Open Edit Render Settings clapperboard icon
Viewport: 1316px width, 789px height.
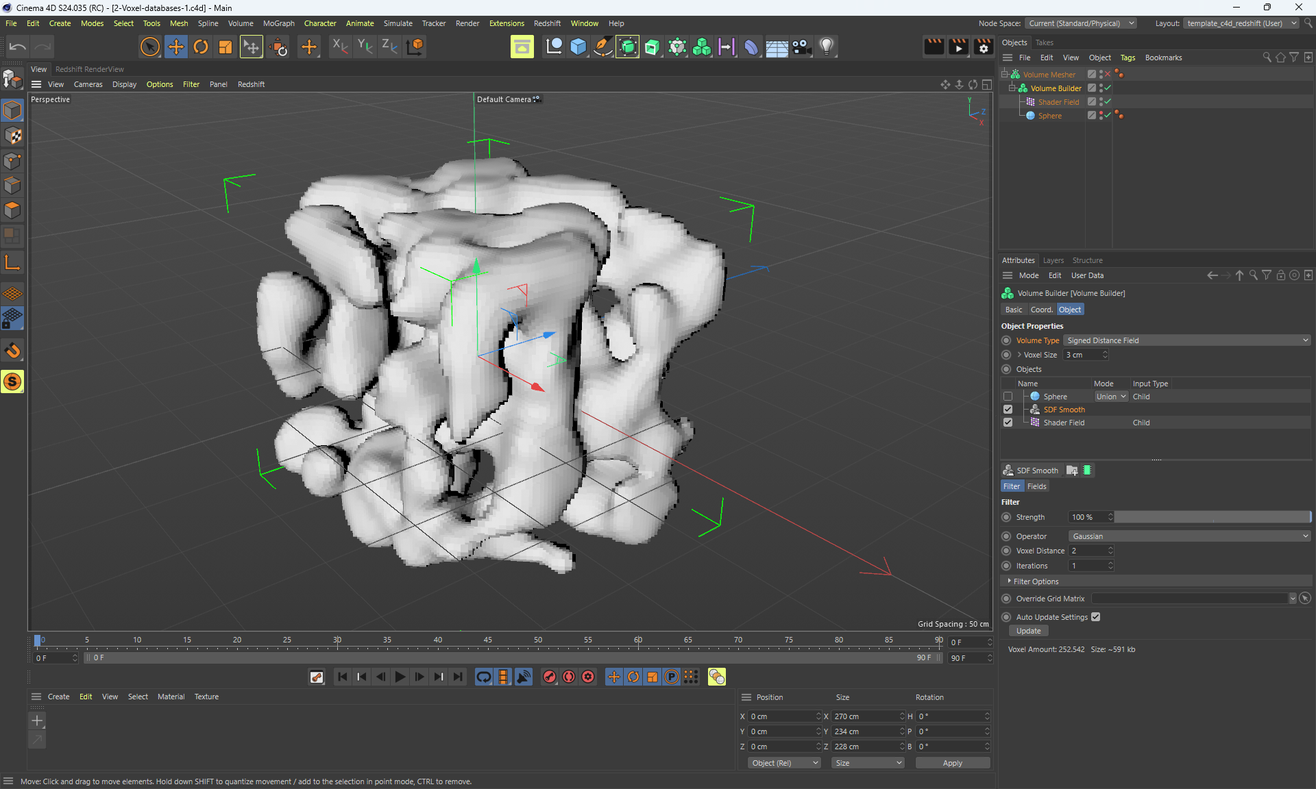[x=984, y=47]
